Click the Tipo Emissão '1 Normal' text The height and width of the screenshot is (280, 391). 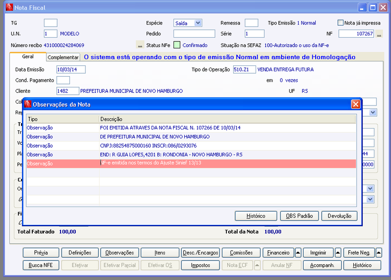pyautogui.click(x=306, y=23)
